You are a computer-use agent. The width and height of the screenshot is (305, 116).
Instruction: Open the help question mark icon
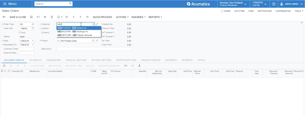[274, 4]
